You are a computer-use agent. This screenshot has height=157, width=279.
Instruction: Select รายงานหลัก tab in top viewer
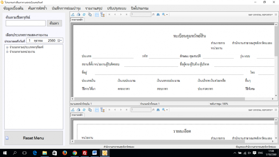[77, 20]
